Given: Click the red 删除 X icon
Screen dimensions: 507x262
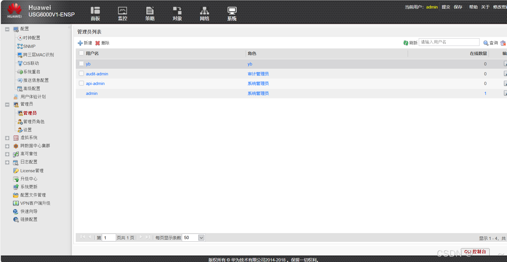Looking at the screenshot, I should pos(98,43).
